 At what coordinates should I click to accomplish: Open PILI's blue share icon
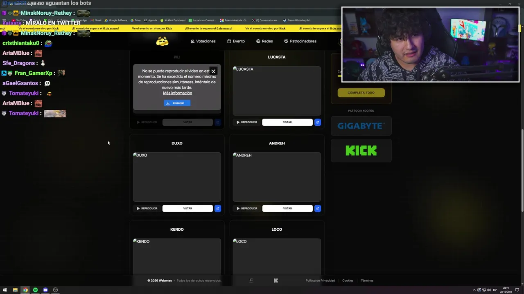(218, 122)
